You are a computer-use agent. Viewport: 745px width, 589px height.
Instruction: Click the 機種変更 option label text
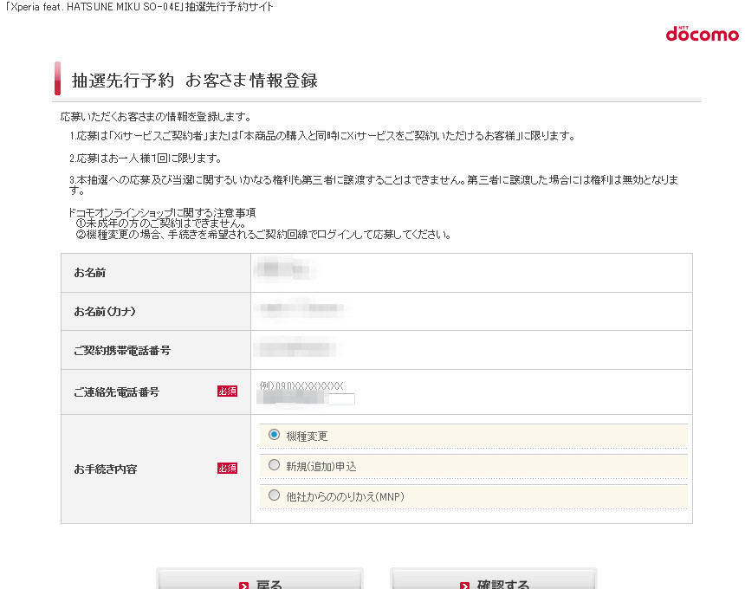[307, 436]
